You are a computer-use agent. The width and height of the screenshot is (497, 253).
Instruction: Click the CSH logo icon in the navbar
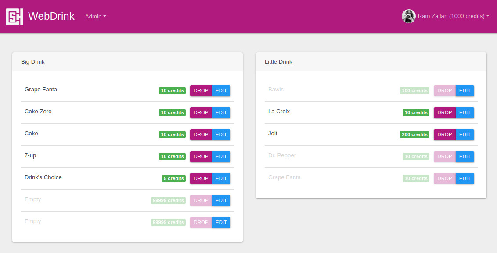[14, 16]
